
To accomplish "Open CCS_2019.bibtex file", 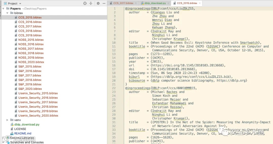I will (x=30, y=35).
